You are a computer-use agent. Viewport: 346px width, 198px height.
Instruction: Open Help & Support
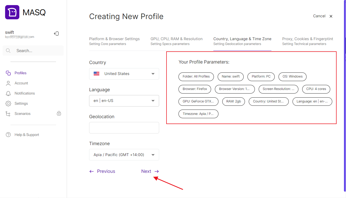coord(26,135)
